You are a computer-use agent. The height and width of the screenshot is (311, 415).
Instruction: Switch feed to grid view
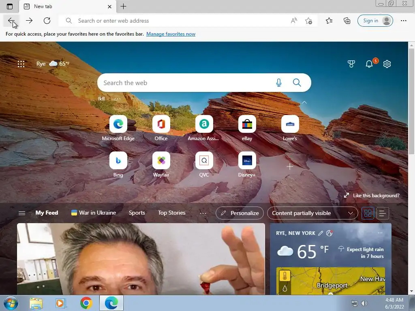click(x=368, y=213)
